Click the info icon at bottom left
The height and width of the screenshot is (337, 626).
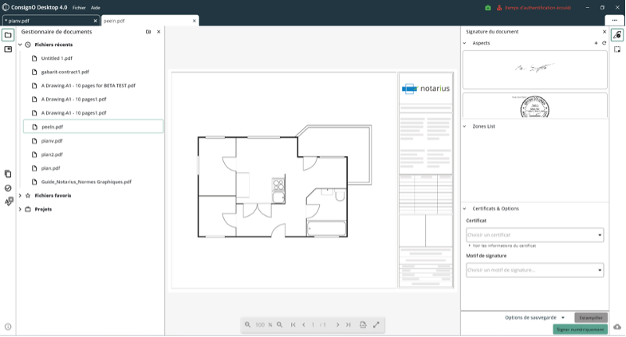tap(8, 327)
